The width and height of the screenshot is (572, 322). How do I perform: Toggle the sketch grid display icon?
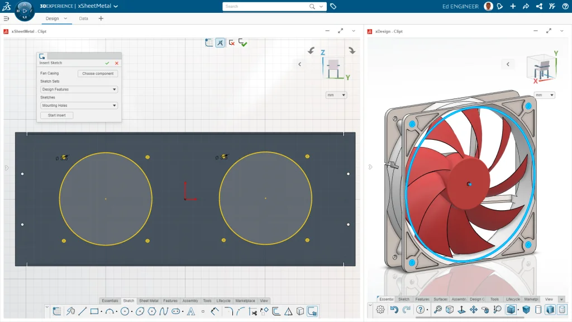coord(209,42)
